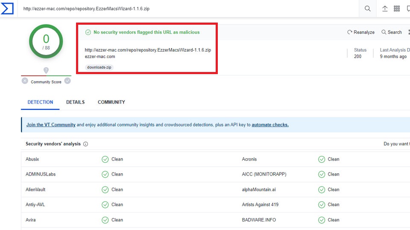Click the Reanalyze button
The image size is (410, 230).
(x=361, y=32)
